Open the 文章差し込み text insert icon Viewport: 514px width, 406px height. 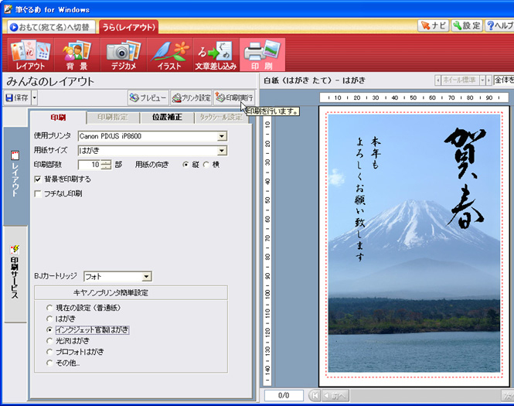pos(216,54)
